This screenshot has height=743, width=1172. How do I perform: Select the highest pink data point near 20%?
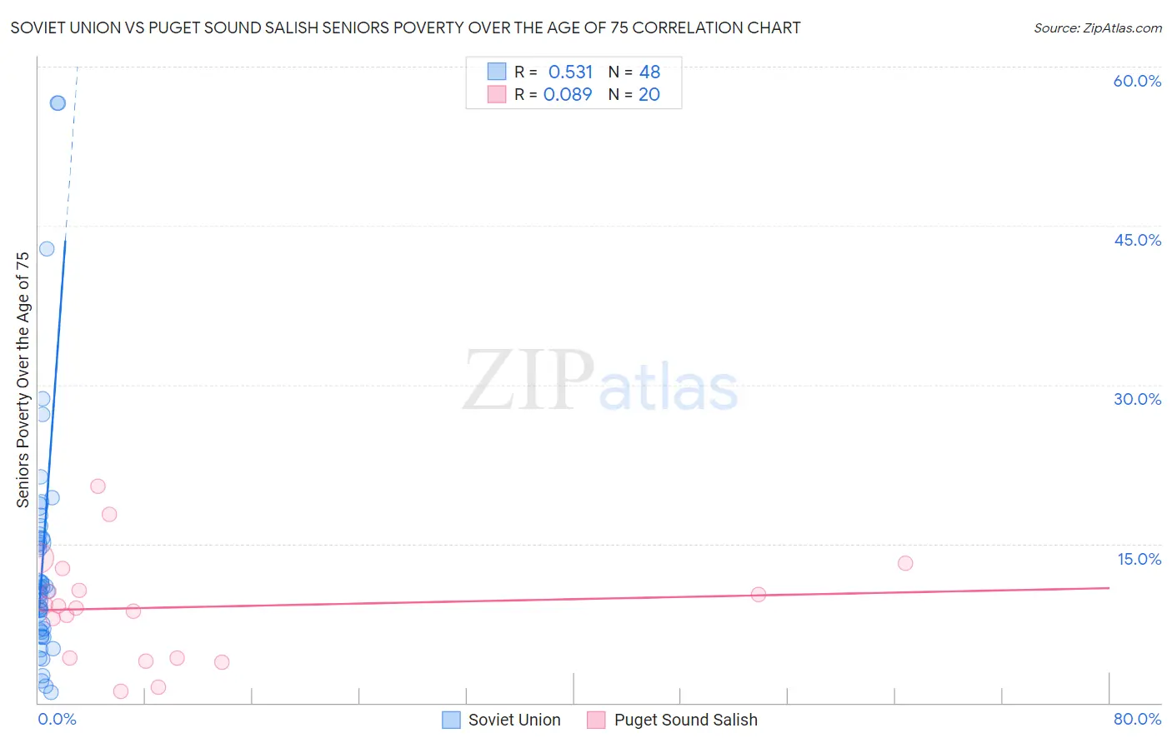click(98, 486)
